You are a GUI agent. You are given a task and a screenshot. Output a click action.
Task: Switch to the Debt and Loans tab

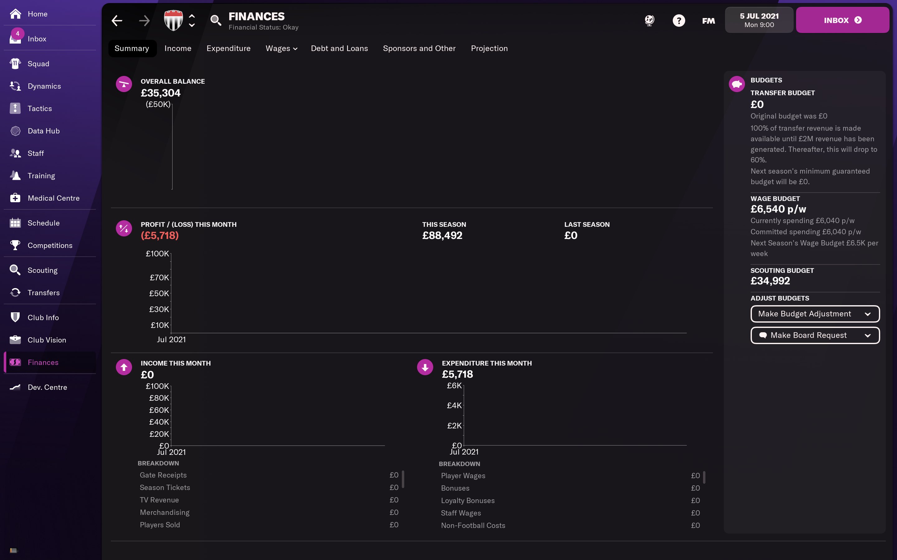pos(339,49)
